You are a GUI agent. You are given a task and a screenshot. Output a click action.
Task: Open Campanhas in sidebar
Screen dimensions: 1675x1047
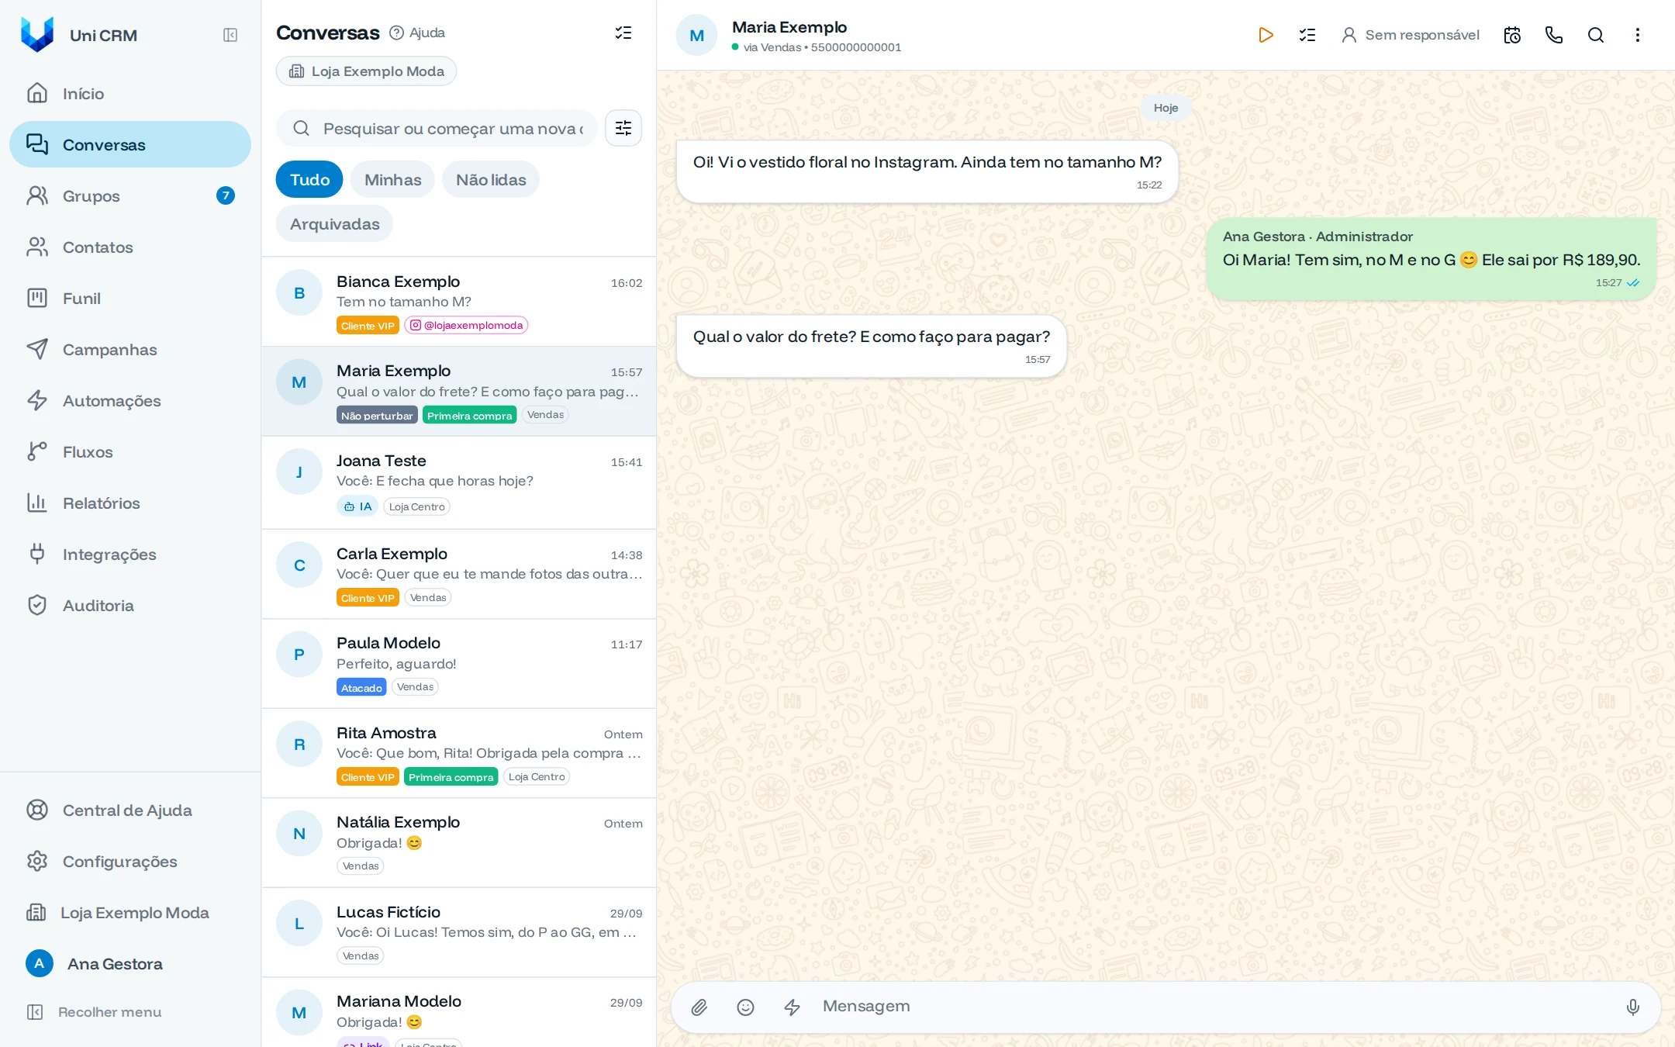(x=130, y=349)
